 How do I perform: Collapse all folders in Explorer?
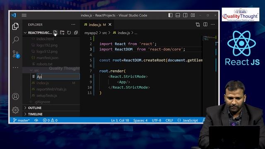tap(76, 33)
